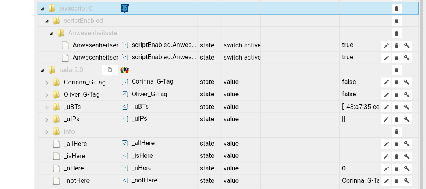This screenshot has height=189, width=426.
Task: Click the state icon beside _notHere name
Action: coord(125,180)
